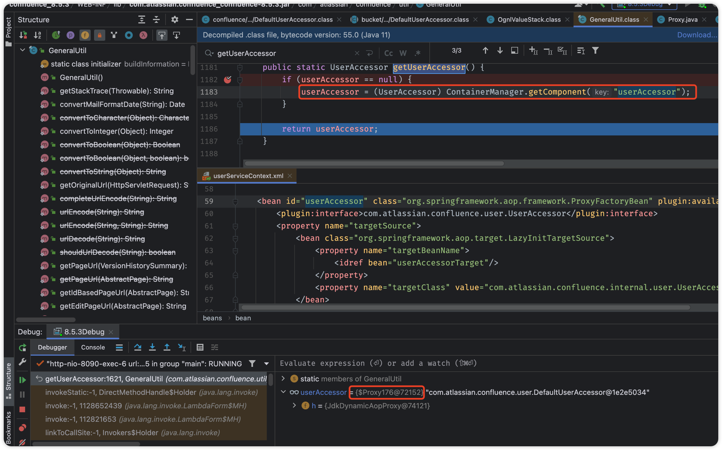
Task: Open Structure panel settings gear
Action: pyautogui.click(x=175, y=19)
